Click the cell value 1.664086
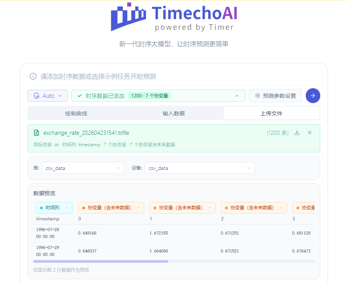This screenshot has height=283, width=347. (159, 251)
